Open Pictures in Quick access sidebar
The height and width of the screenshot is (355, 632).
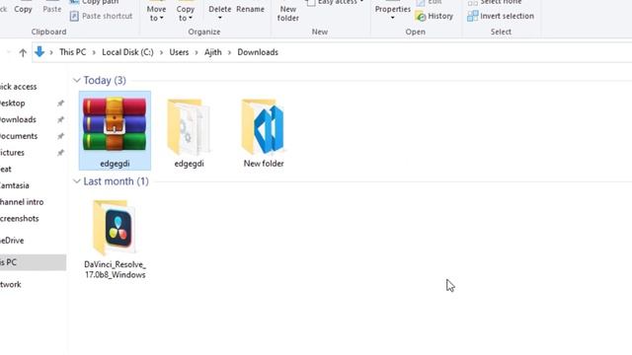pos(12,153)
